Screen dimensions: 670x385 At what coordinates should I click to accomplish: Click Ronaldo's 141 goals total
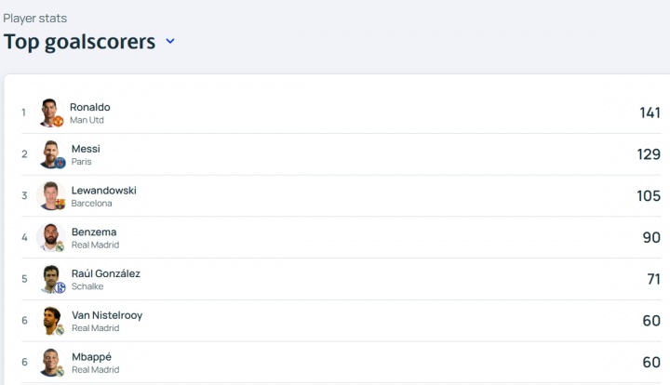(650, 113)
